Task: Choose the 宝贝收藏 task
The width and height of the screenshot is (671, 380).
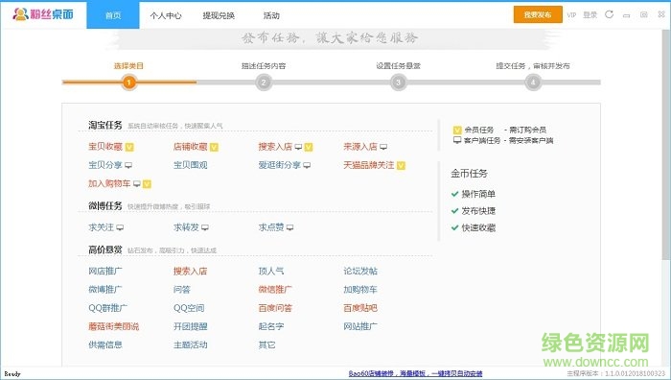Action: tap(105, 147)
